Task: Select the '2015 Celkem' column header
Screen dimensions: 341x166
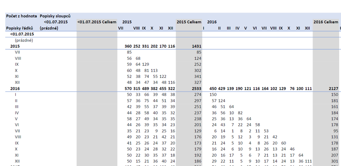Action: coord(189,22)
